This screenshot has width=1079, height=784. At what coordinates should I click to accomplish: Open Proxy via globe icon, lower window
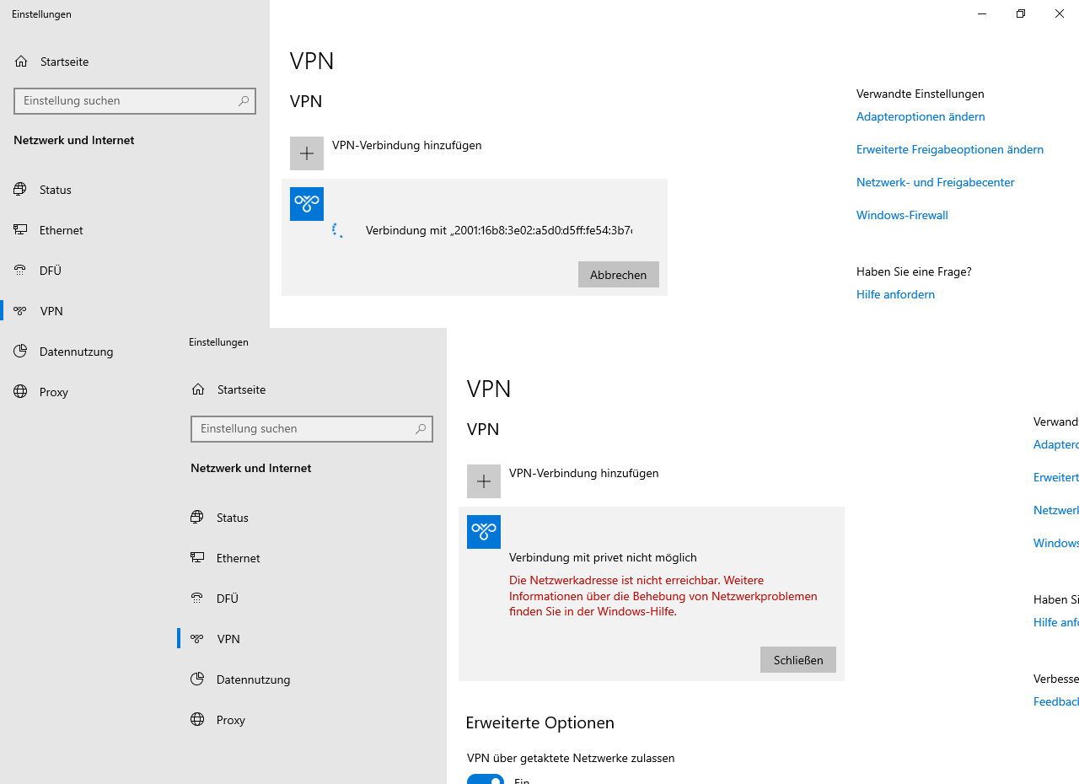[197, 720]
